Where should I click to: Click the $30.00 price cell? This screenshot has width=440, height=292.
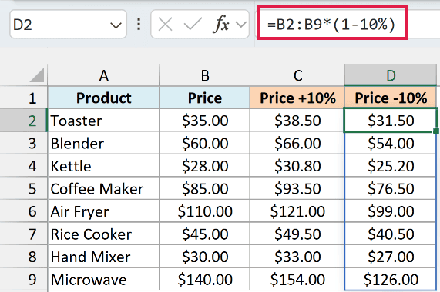tap(205, 257)
